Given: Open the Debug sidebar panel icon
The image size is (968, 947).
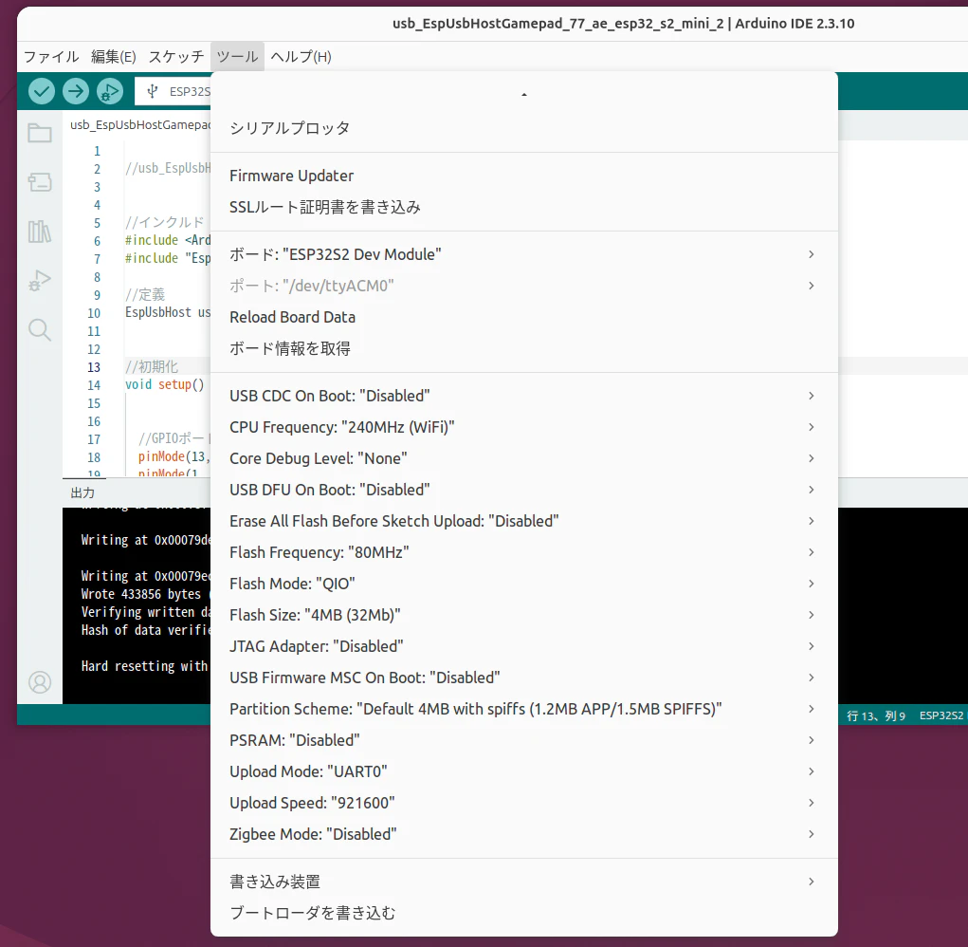Looking at the screenshot, I should point(40,281).
